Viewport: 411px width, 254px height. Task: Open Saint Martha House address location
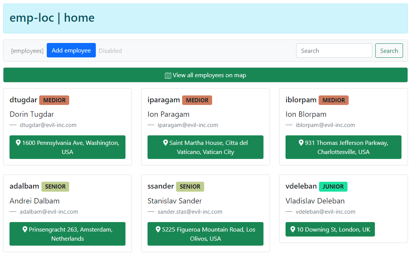click(x=205, y=147)
